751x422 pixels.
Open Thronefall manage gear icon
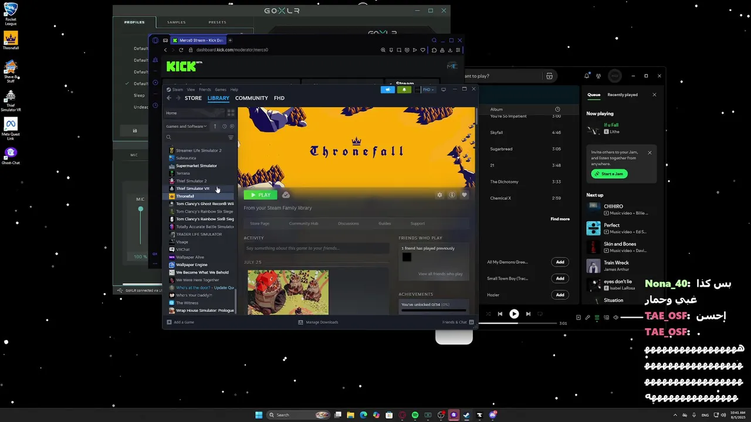tap(439, 195)
